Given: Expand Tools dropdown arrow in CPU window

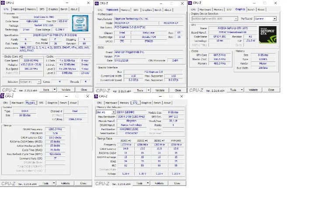Looking at the screenshot, I should pos(55,90).
